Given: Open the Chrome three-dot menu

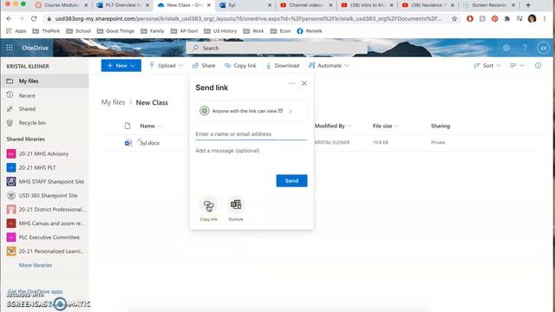Looking at the screenshot, I should coord(545,19).
